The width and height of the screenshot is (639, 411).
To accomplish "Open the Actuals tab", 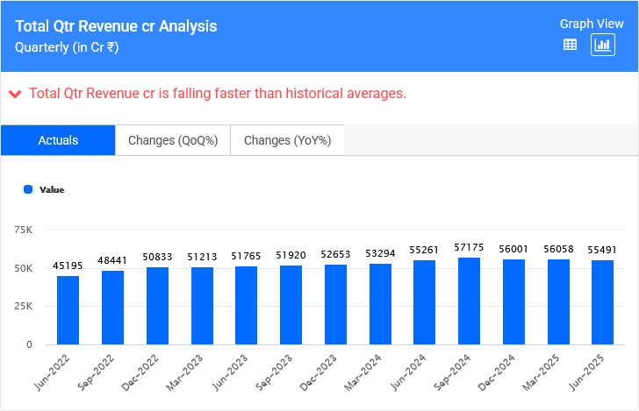I will 58,140.
